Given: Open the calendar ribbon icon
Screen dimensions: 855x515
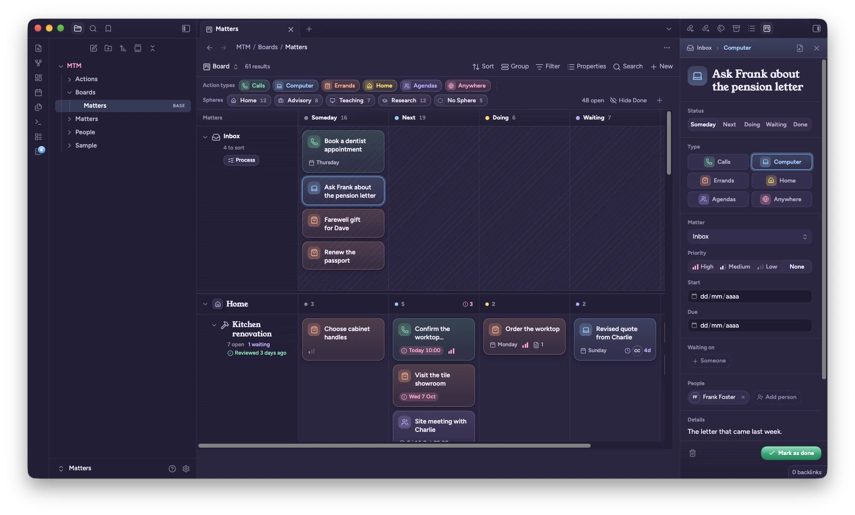Looking at the screenshot, I should [x=38, y=92].
